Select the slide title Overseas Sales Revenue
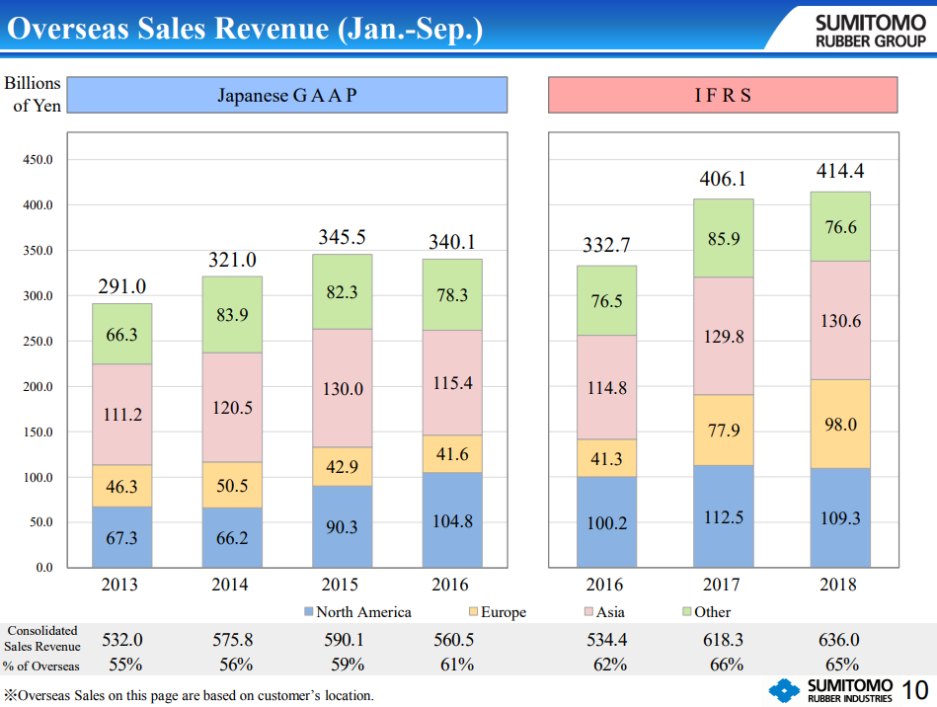The width and height of the screenshot is (937, 707). pyautogui.click(x=245, y=29)
